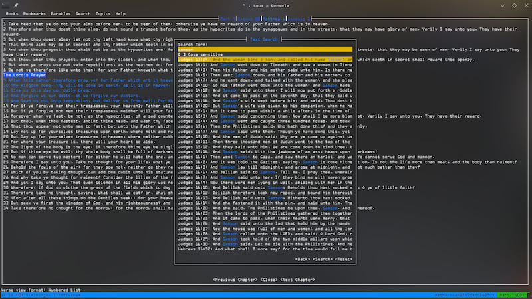Open the Parables menu
The height and width of the screenshot is (299, 532).
[61, 14]
